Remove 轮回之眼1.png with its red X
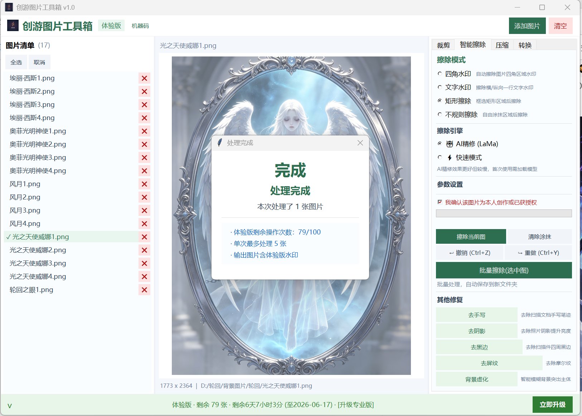Image resolution: width=582 pixels, height=416 pixels. (144, 290)
